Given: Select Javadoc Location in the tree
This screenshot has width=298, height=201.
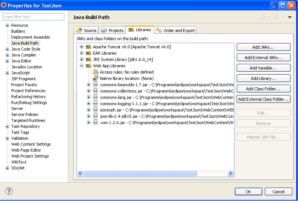Looking at the screenshot, I should click(x=27, y=67).
